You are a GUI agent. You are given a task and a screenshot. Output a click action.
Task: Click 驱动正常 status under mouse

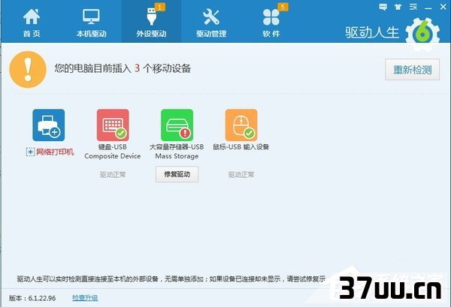pyautogui.click(x=241, y=175)
